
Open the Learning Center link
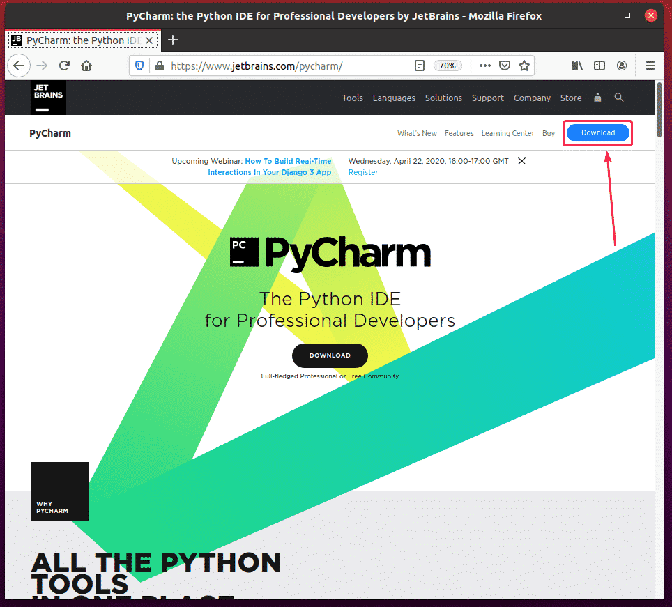(508, 133)
